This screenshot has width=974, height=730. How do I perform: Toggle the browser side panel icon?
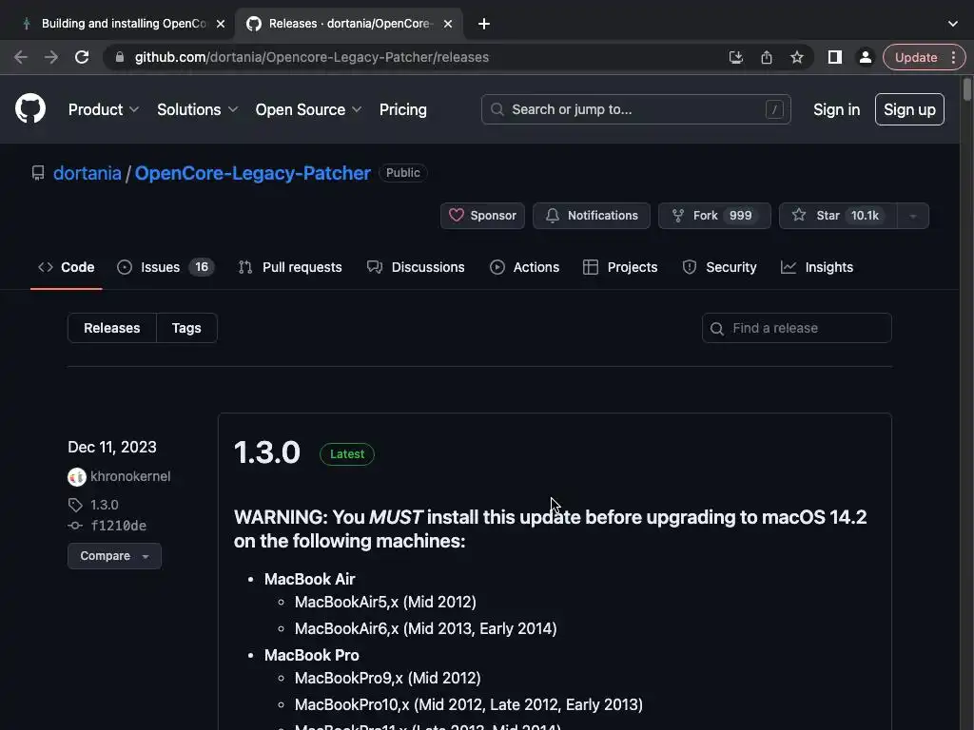835,57
